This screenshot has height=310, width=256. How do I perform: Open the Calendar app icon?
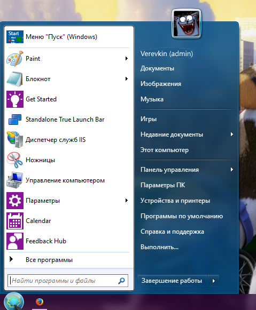coord(15,221)
